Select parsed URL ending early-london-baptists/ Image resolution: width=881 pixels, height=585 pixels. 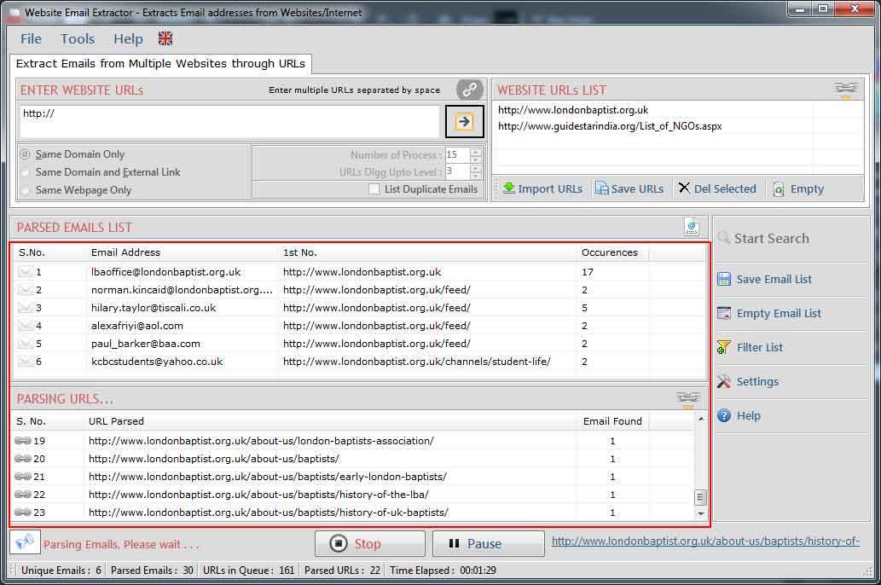(353, 477)
